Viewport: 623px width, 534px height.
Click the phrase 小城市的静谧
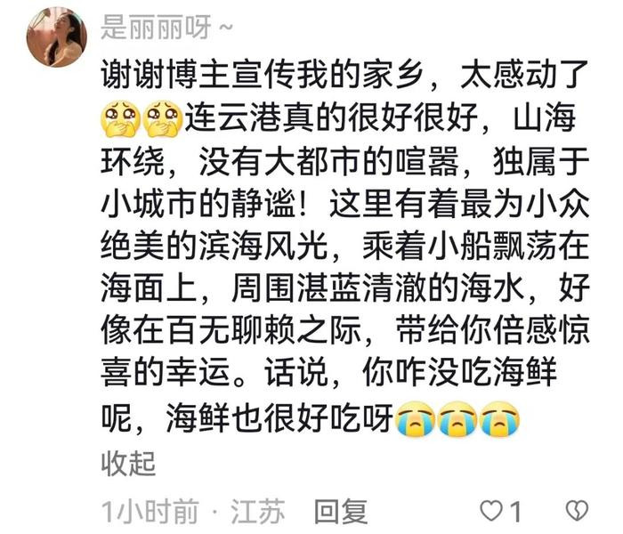(x=198, y=205)
